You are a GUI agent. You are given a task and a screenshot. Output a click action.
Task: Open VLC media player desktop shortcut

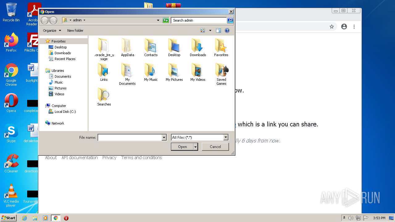point(11,195)
